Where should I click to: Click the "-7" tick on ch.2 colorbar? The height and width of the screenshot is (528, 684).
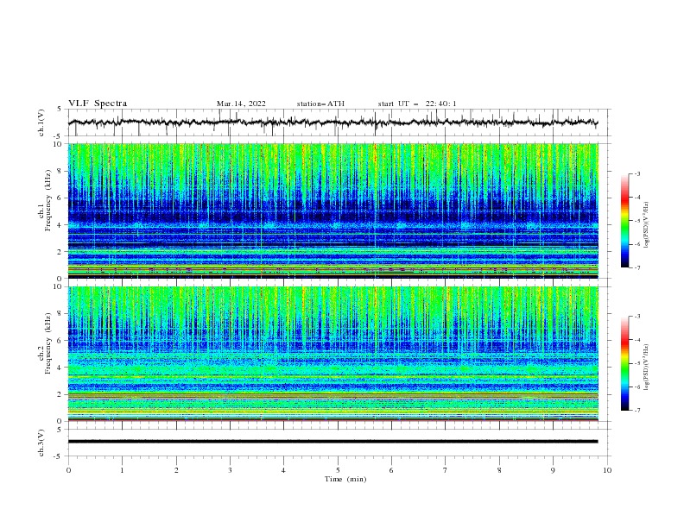636,411
